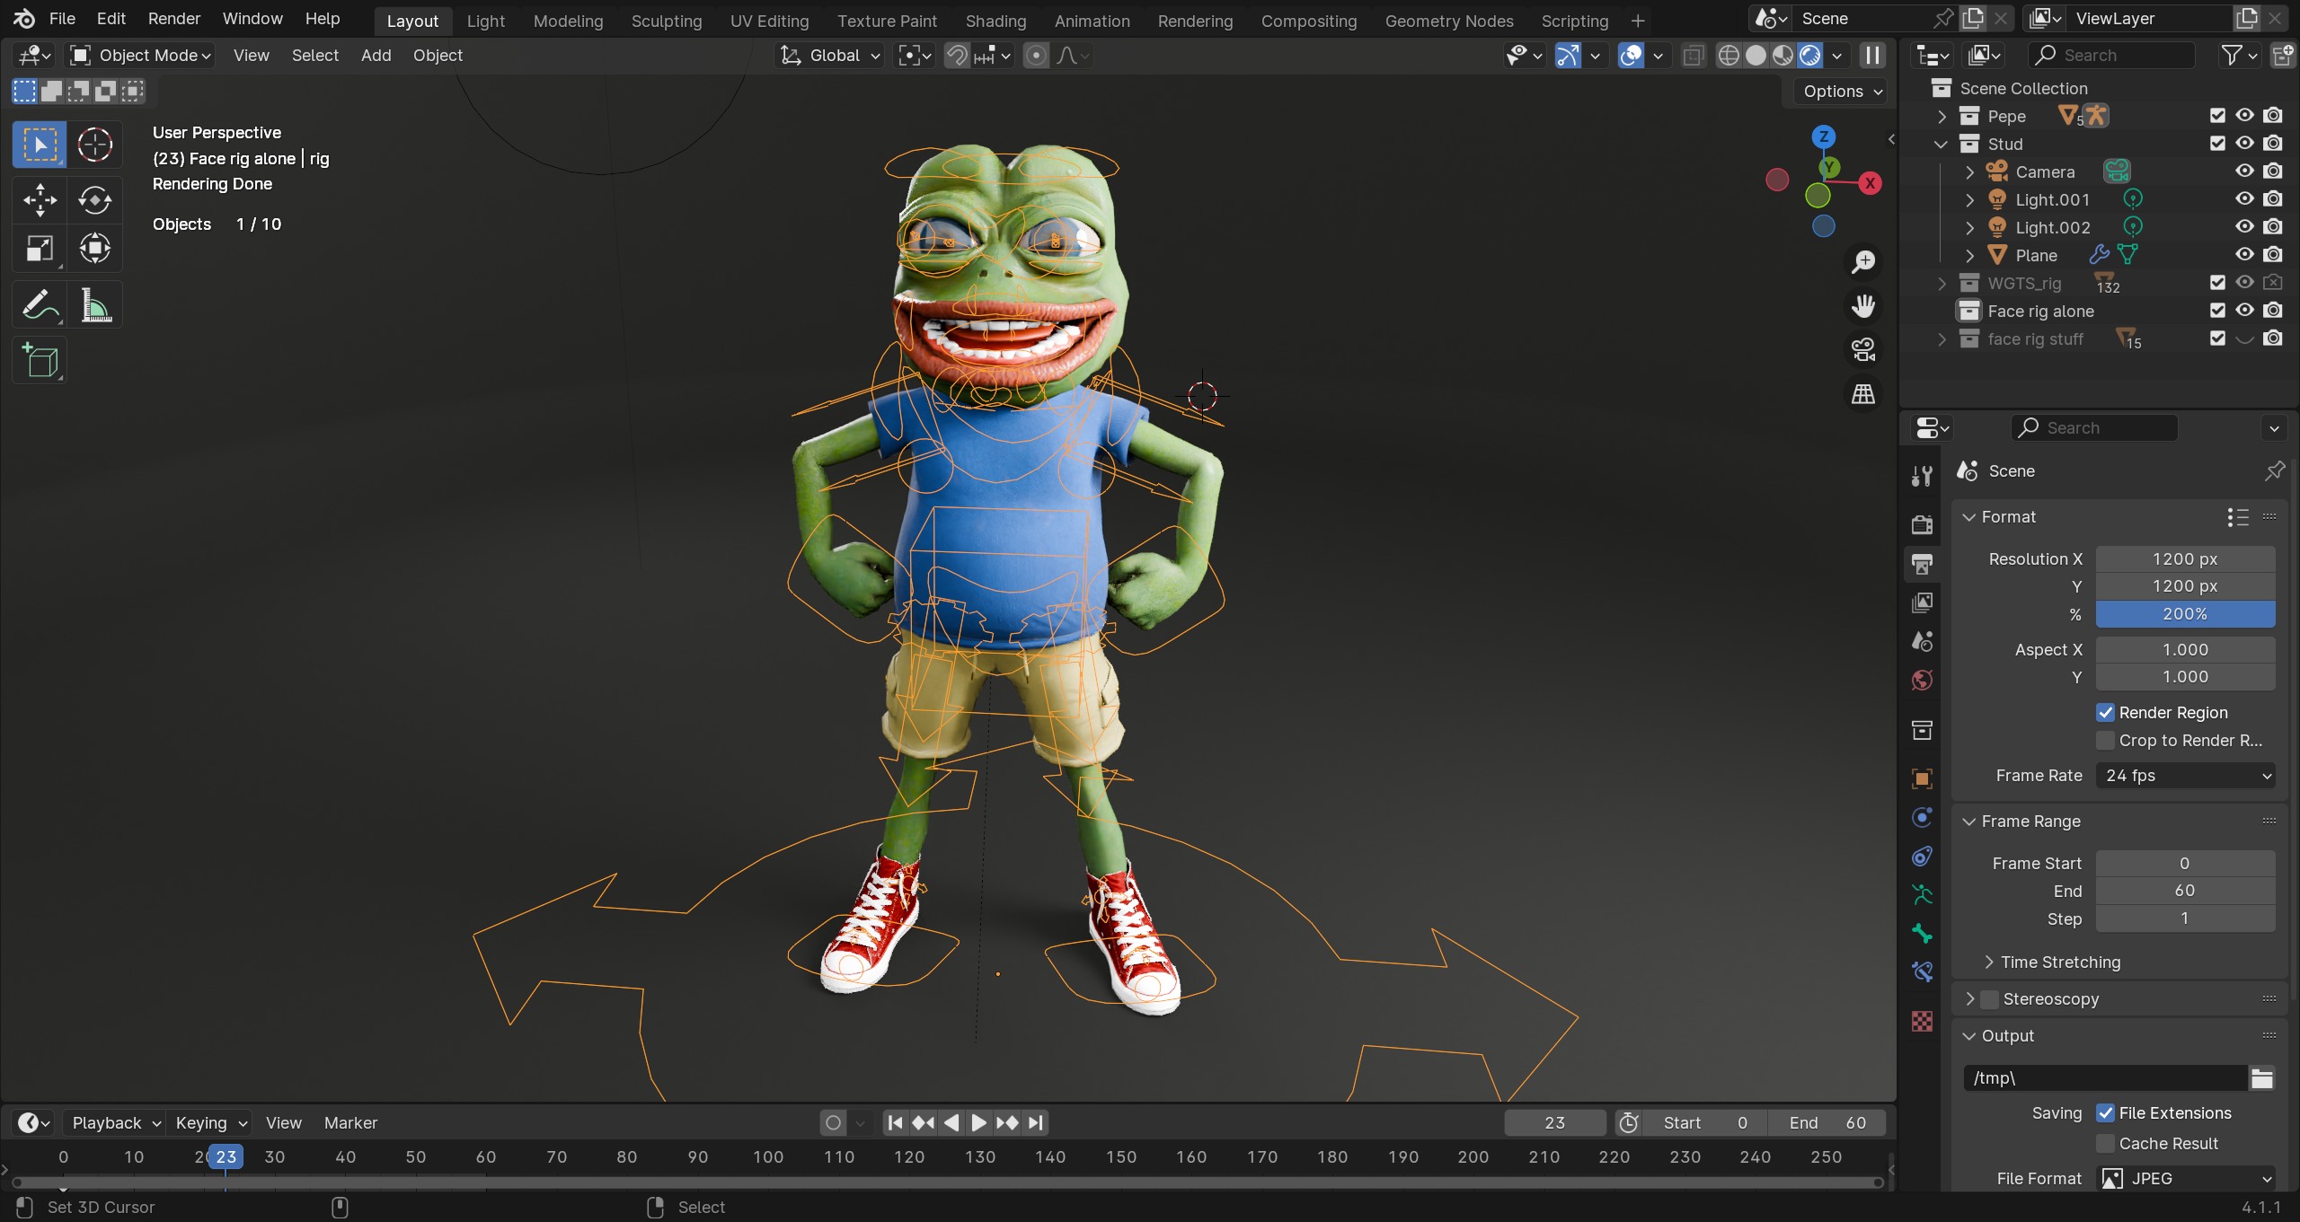Select the Move tool
Viewport: 2300px width, 1222px height.
coord(40,200)
